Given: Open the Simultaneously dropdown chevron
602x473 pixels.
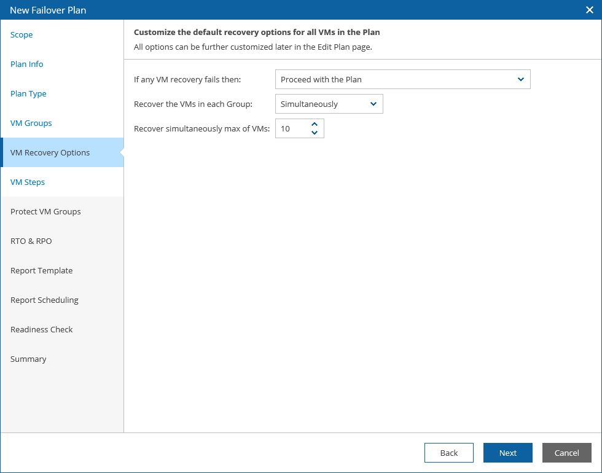Looking at the screenshot, I should click(373, 104).
